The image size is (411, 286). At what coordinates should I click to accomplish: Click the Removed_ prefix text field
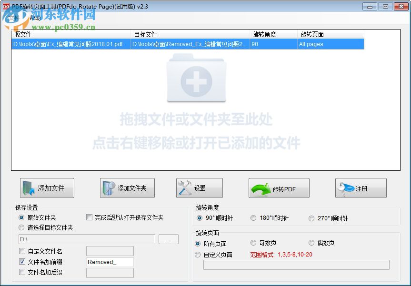[x=110, y=261]
